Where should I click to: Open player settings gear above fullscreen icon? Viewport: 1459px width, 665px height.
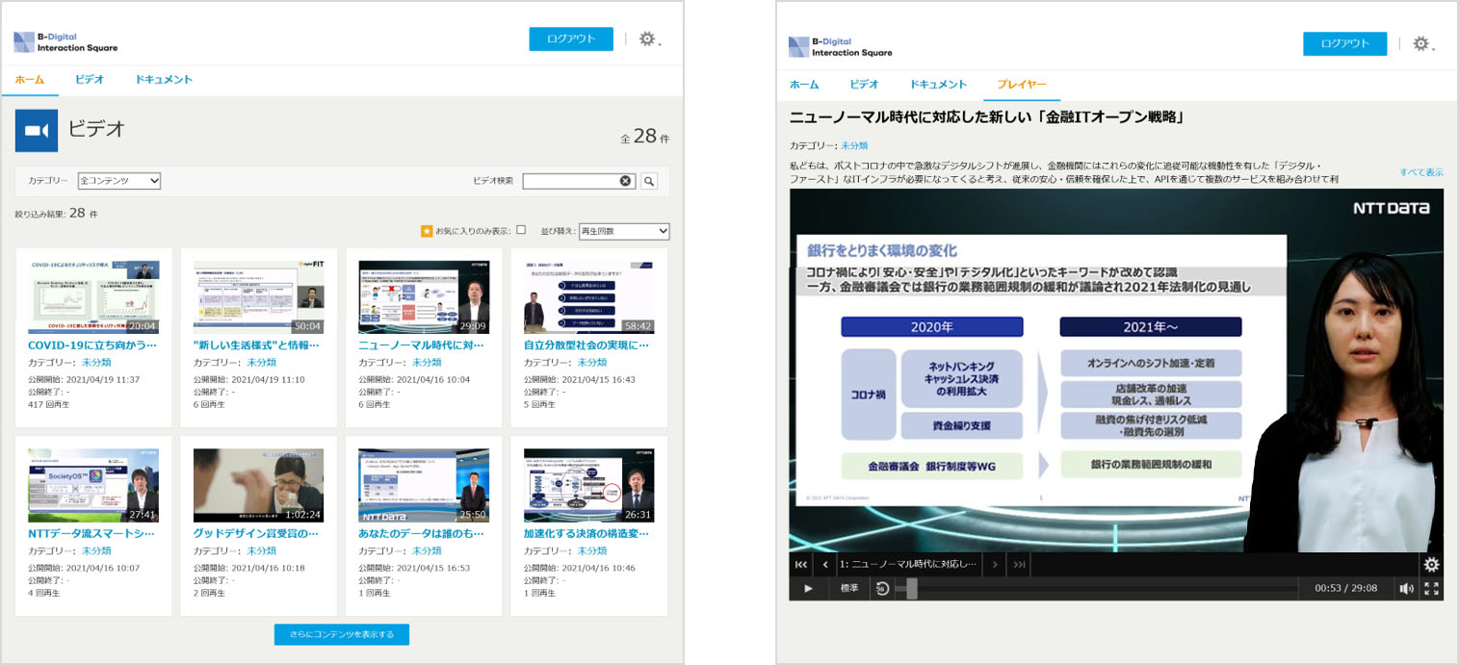1431,565
